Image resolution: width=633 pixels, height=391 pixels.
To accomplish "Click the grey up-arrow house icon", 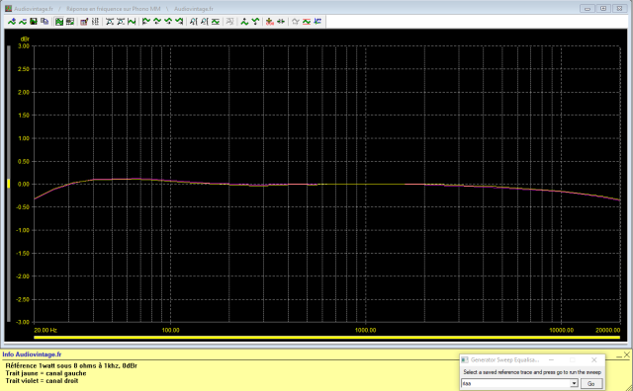I will (295, 22).
